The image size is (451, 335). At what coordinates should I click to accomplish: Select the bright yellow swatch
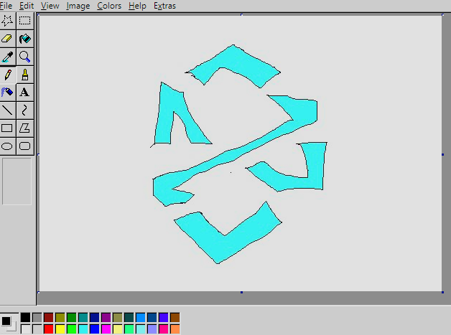click(x=60, y=329)
